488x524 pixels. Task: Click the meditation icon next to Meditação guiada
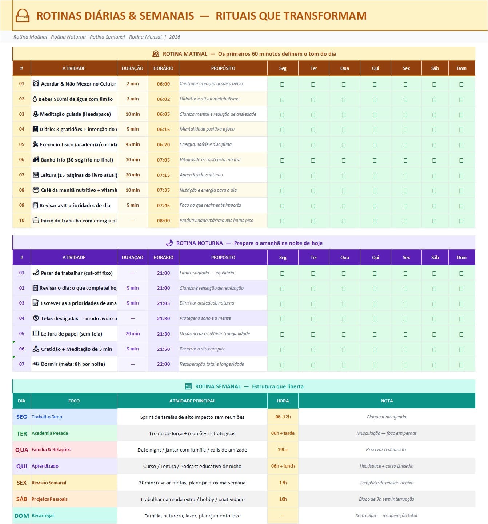pos(35,114)
